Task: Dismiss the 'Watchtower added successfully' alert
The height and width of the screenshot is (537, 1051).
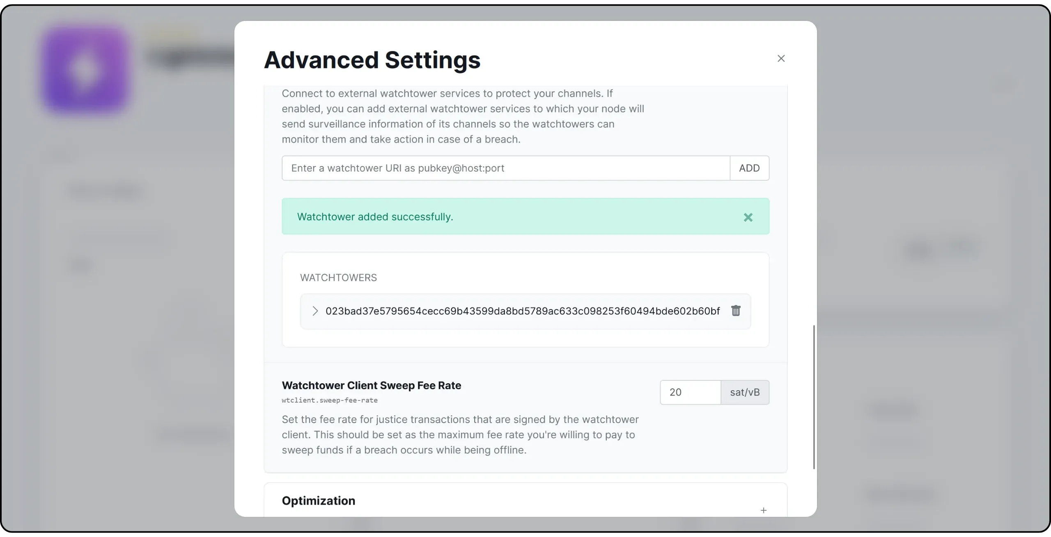Action: [x=748, y=217]
